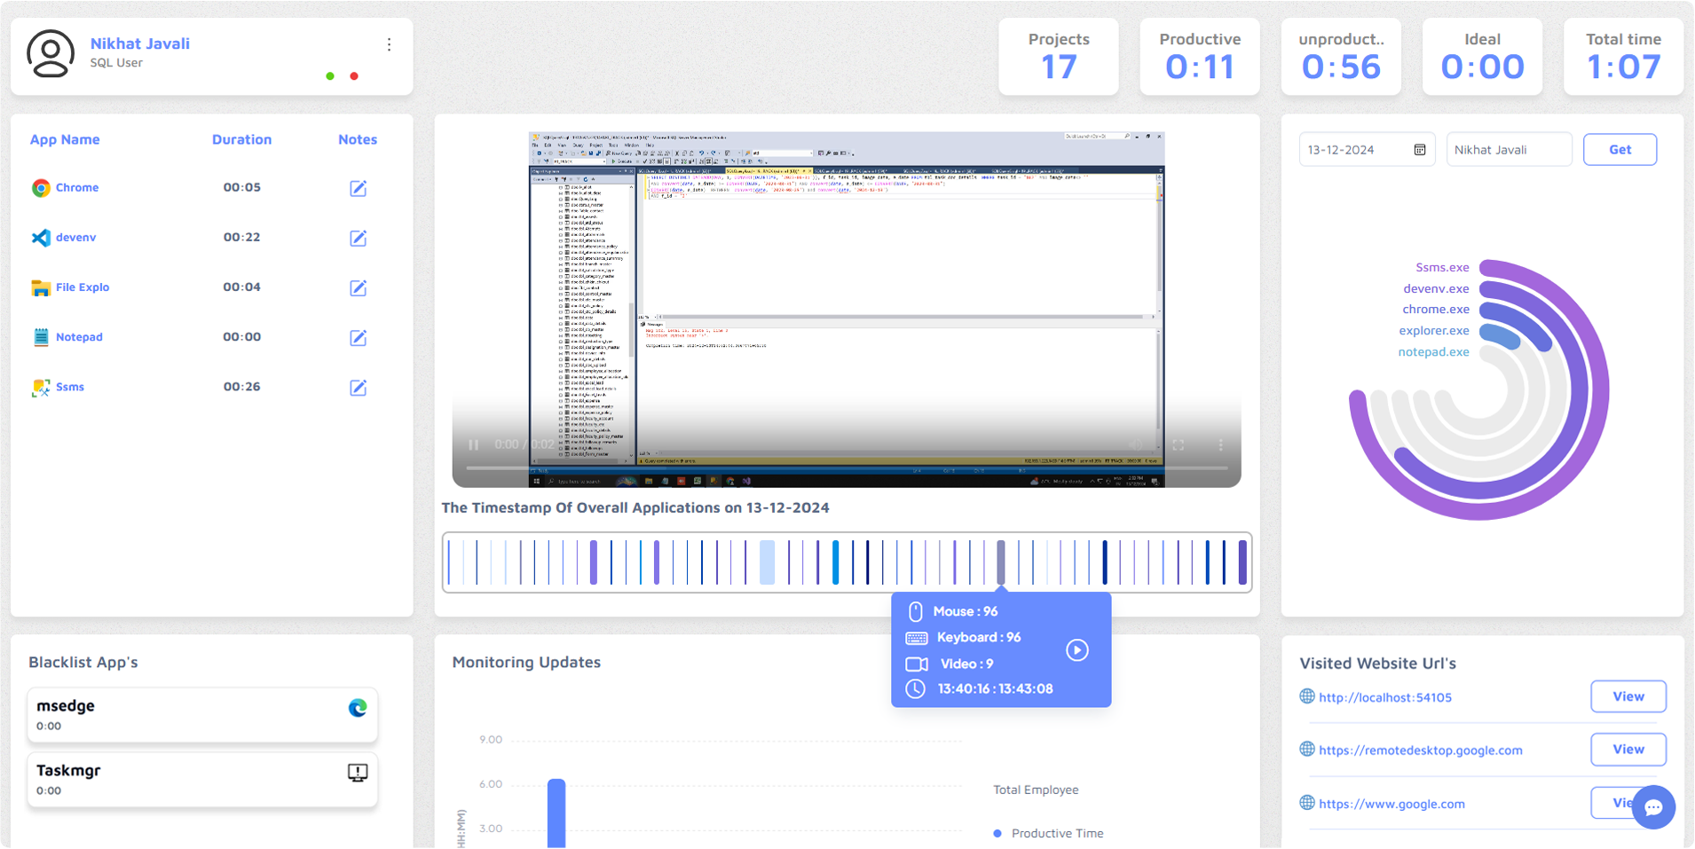Open the calendar picker on the date field
Image resolution: width=1695 pixels, height=849 pixels.
point(1419,150)
